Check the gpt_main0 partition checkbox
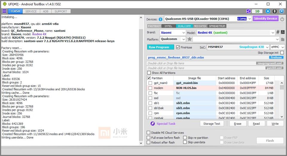Viewport: 287px width, 156px height. coord(150,83)
